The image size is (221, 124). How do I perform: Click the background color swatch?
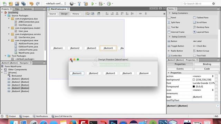(x=194, y=80)
